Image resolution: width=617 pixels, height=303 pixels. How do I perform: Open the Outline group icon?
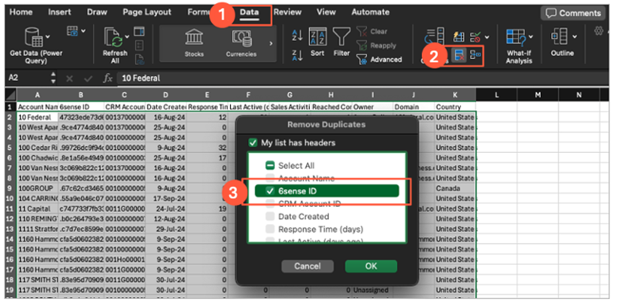[x=559, y=38]
